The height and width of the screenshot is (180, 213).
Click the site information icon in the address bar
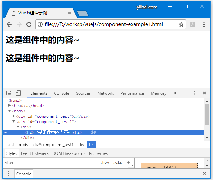[x=41, y=24]
